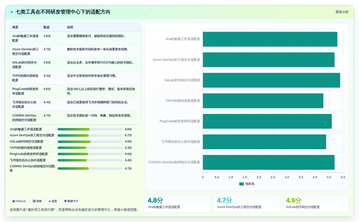Click the chart y-axis label PingCode的研发闭环适配度
This screenshot has width=359, height=222.
point(180,121)
